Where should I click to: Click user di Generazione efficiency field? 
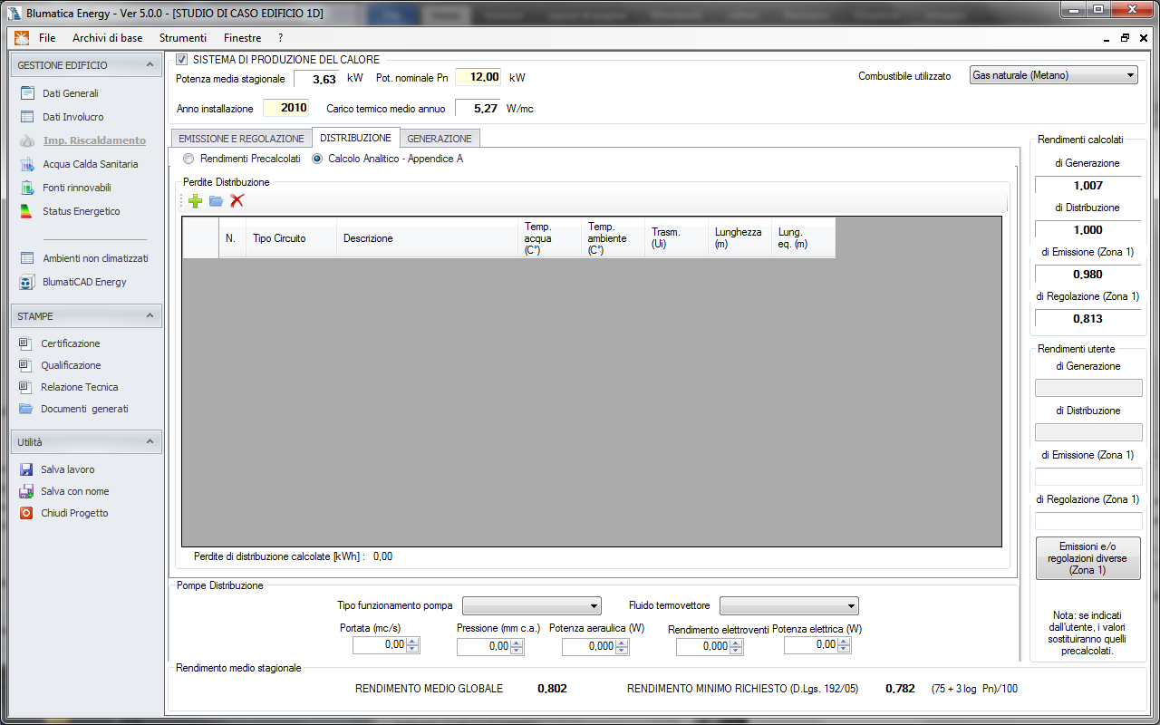pos(1088,388)
